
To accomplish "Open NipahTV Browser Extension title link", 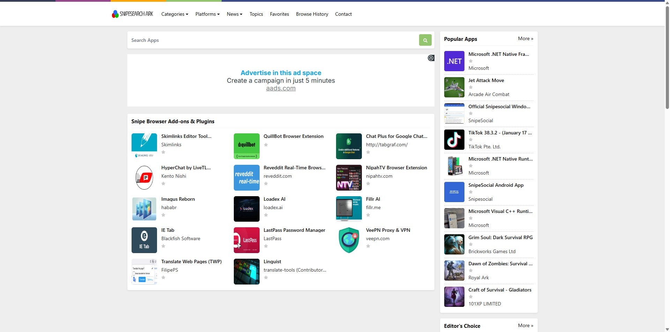I will tap(396, 168).
